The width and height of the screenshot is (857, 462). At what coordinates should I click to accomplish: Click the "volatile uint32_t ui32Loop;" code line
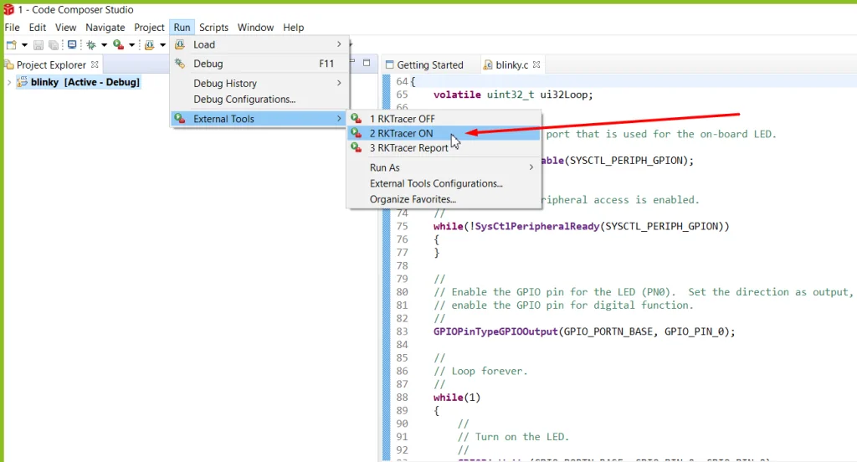pyautogui.click(x=513, y=95)
